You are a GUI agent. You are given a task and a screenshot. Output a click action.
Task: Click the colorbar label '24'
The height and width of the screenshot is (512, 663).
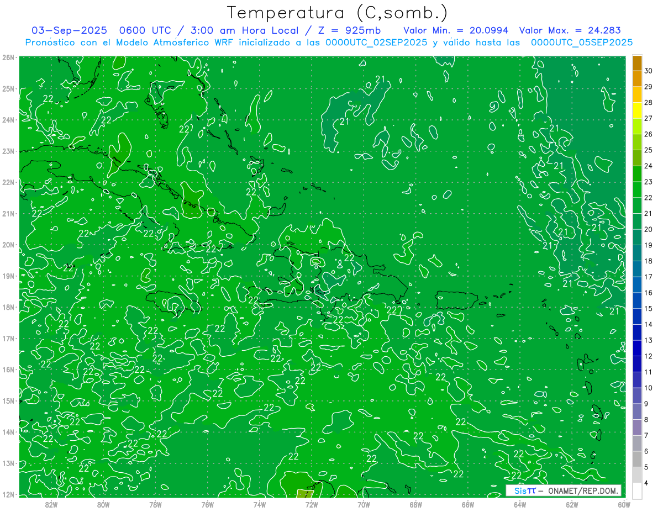tap(649, 166)
